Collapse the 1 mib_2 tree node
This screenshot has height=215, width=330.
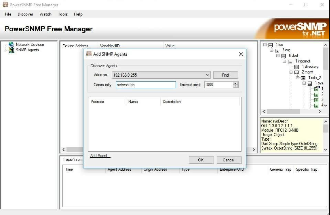point(298,78)
